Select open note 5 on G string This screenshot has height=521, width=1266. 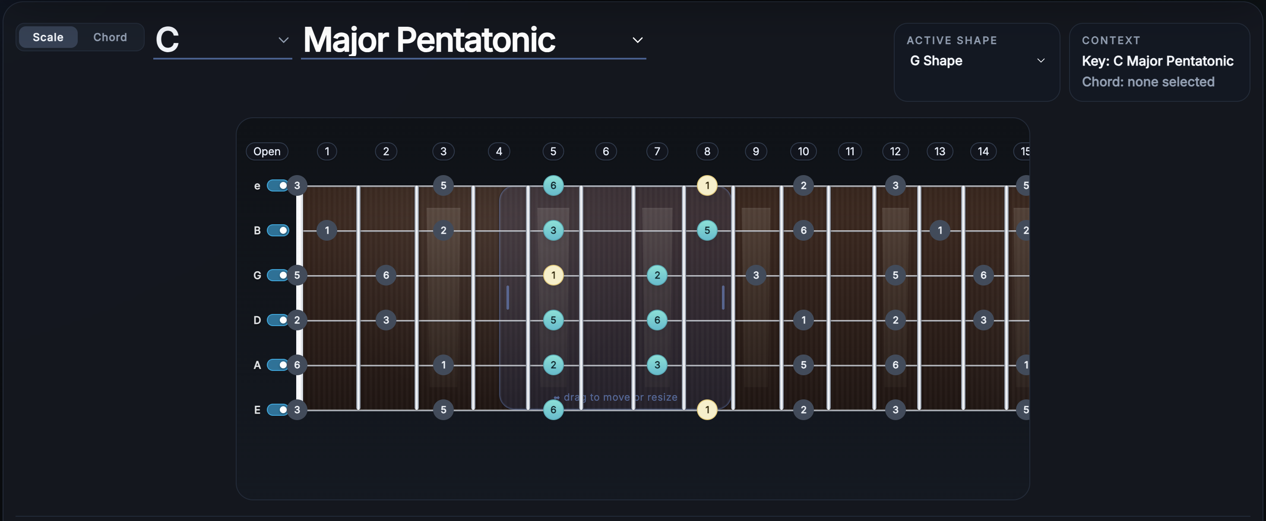(297, 275)
